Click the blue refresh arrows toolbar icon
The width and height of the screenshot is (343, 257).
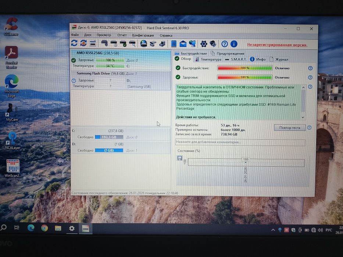click(x=74, y=43)
